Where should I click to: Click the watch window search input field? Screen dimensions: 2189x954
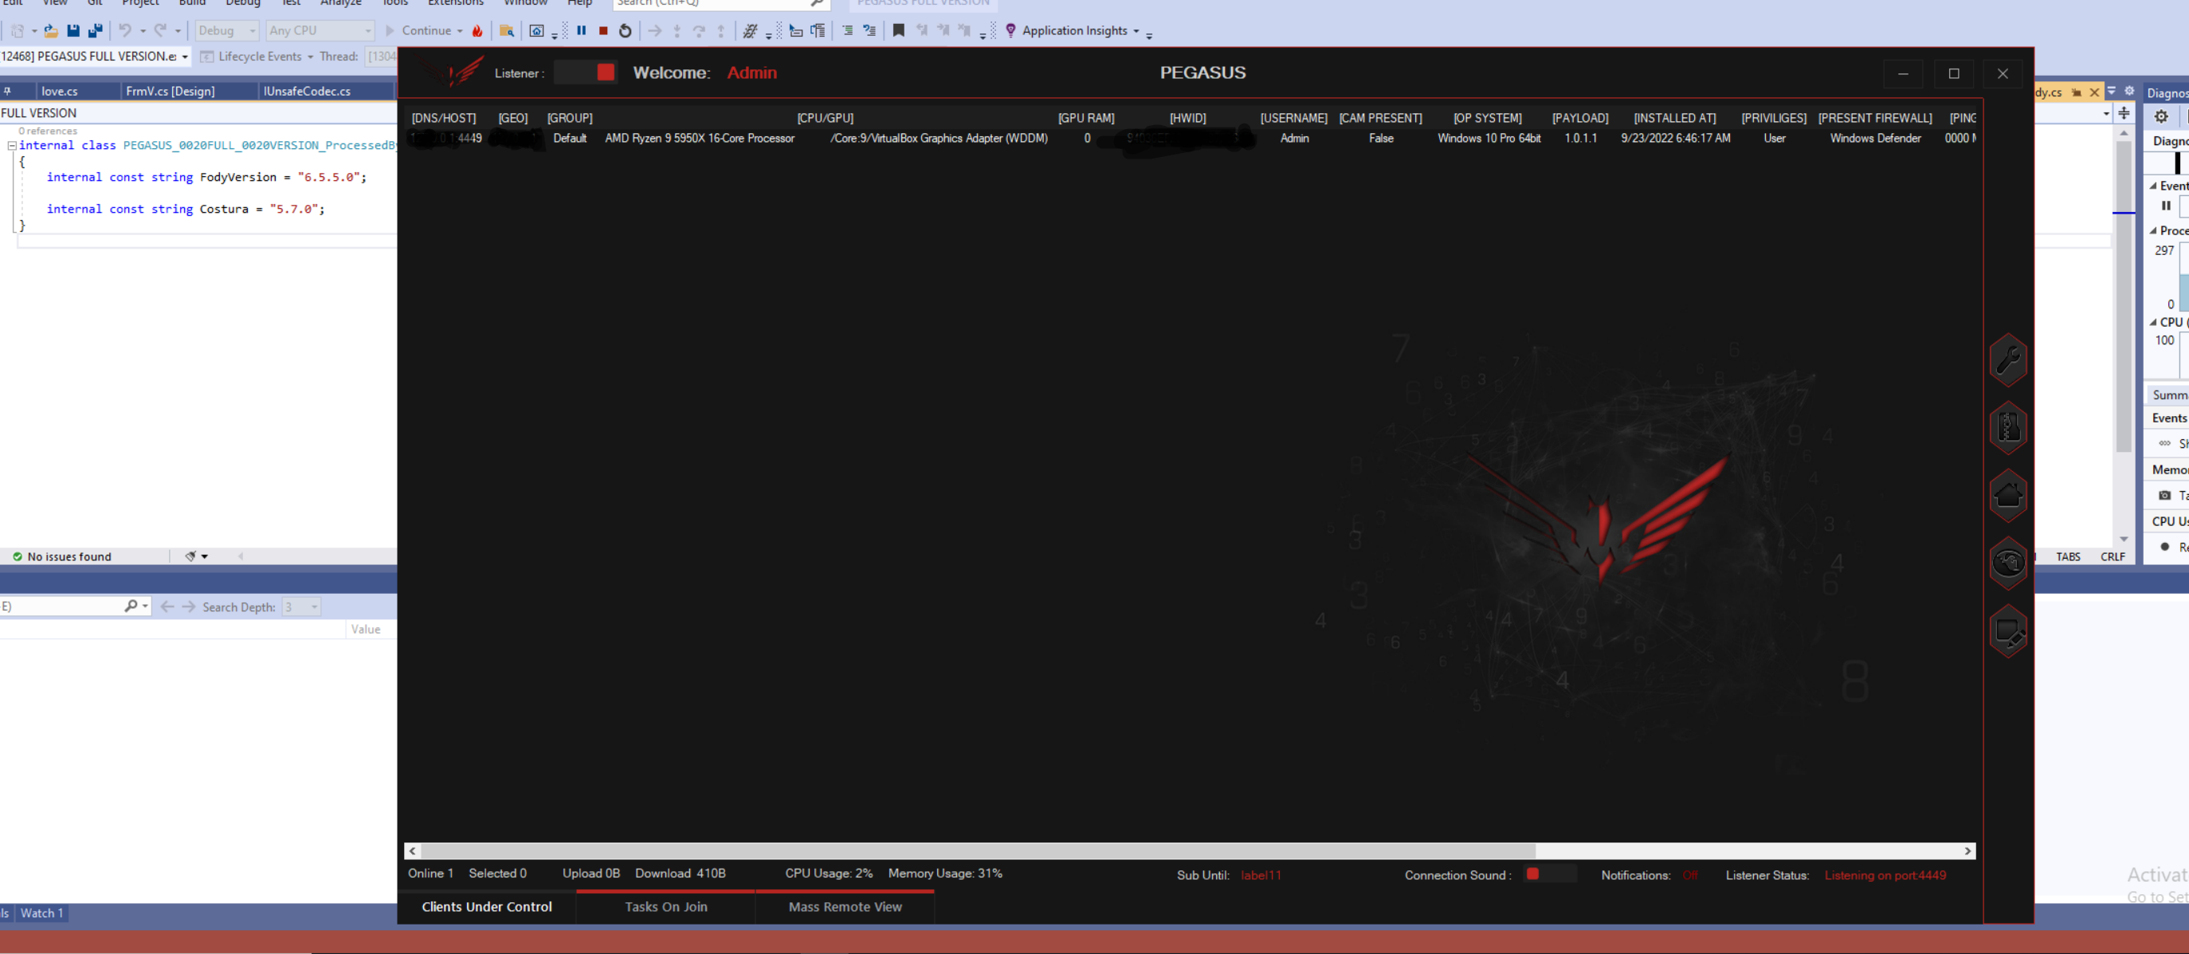click(x=61, y=607)
